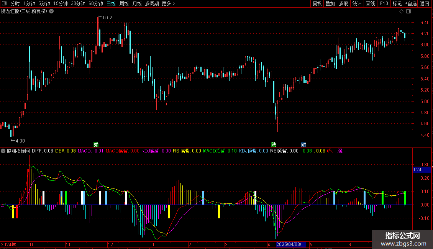Image resolution: width=433 pixels, height=249 pixels.
Task: Add stock with +自选 button
Action: 411,3
